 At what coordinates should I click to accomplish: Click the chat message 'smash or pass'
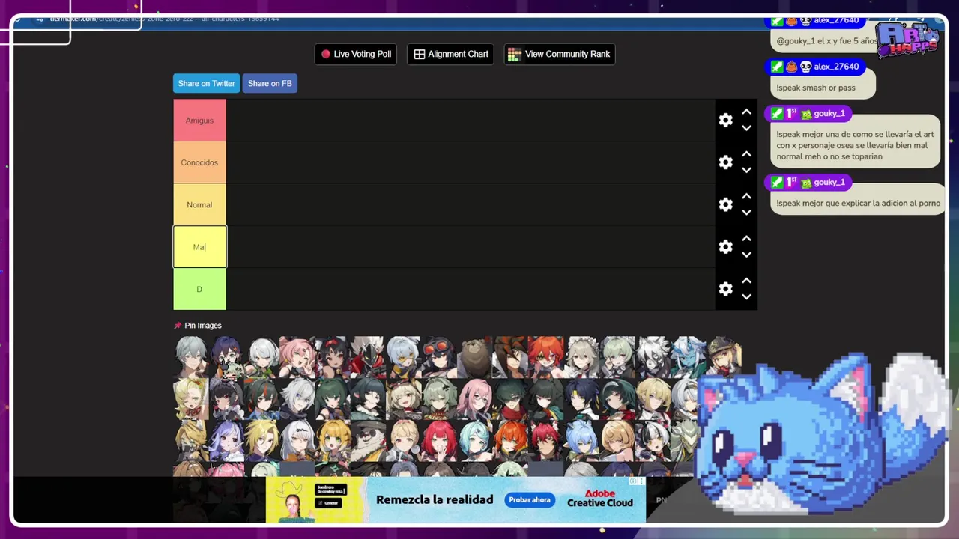(x=816, y=88)
